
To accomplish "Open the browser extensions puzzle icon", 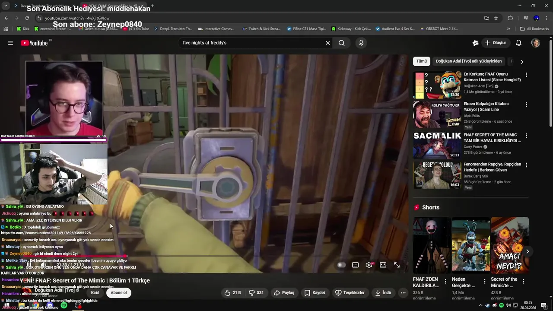I will point(510,18).
